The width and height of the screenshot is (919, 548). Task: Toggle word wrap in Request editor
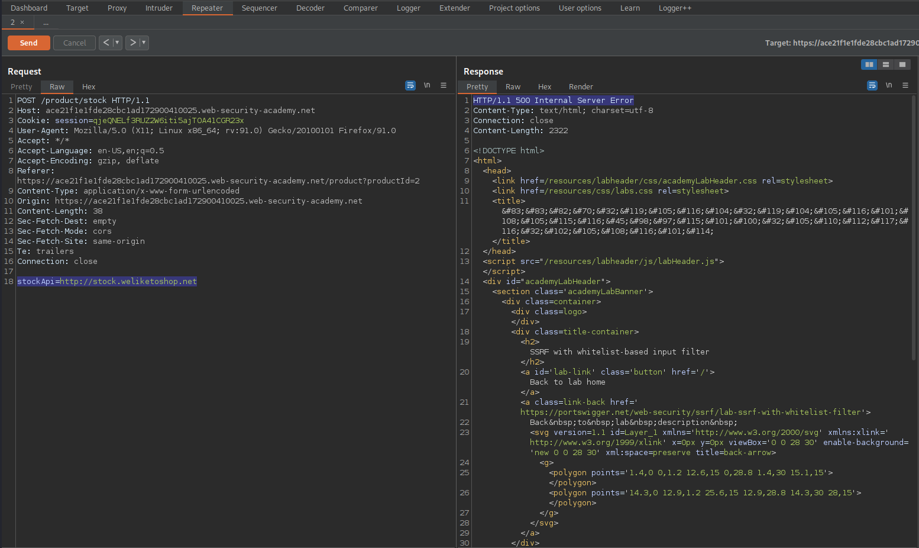click(x=410, y=86)
